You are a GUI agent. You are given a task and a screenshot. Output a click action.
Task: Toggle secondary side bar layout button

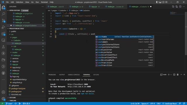(163, 2)
